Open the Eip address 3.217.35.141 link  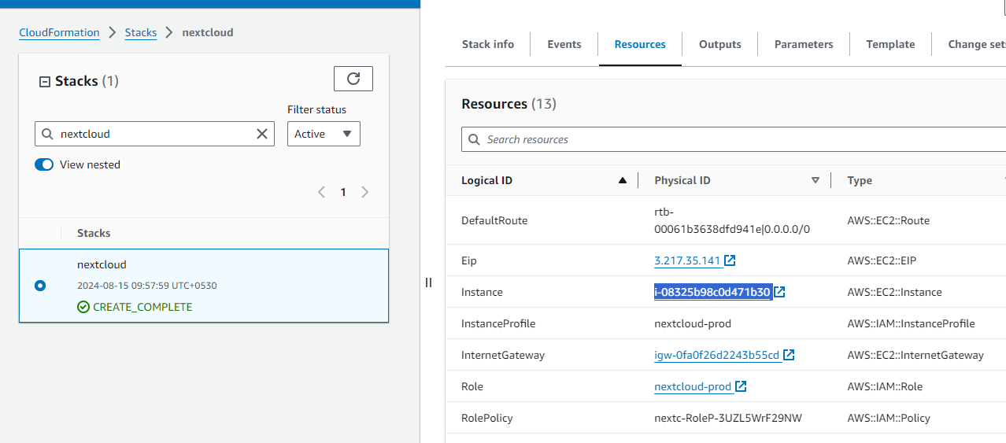[687, 260]
